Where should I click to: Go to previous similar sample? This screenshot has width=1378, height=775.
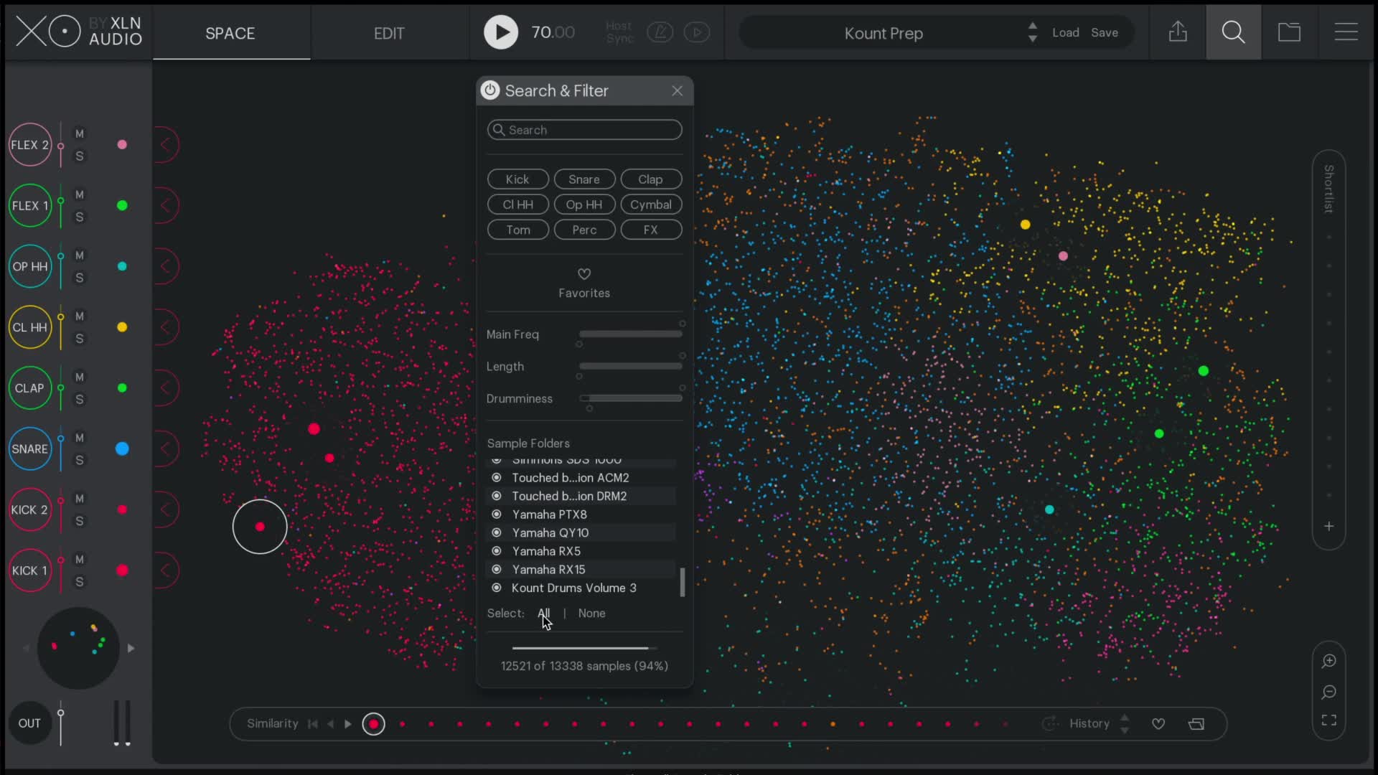point(330,723)
